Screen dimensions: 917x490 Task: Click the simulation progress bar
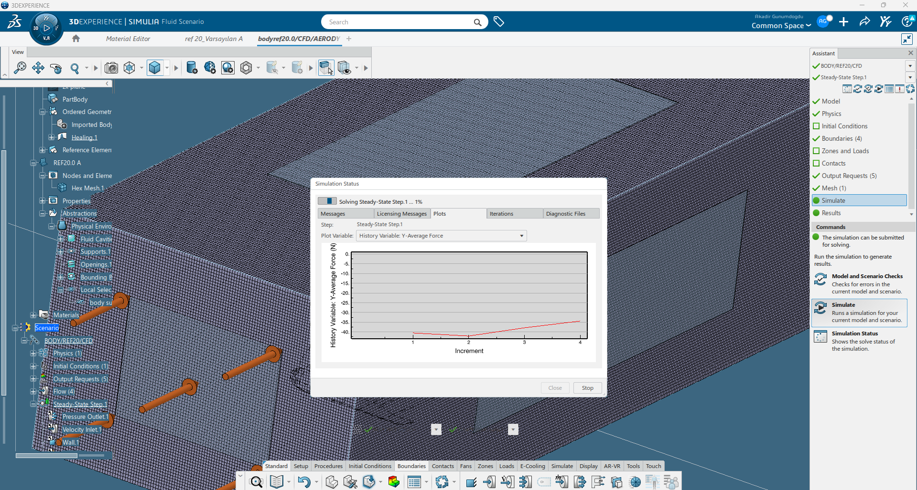[x=327, y=201]
